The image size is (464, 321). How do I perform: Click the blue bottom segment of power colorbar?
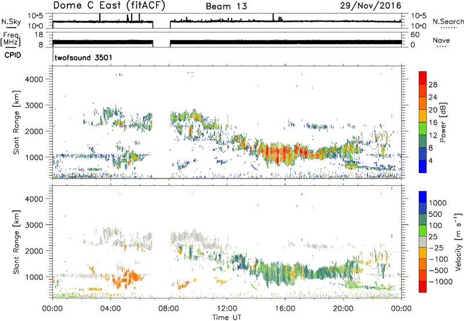(423, 166)
